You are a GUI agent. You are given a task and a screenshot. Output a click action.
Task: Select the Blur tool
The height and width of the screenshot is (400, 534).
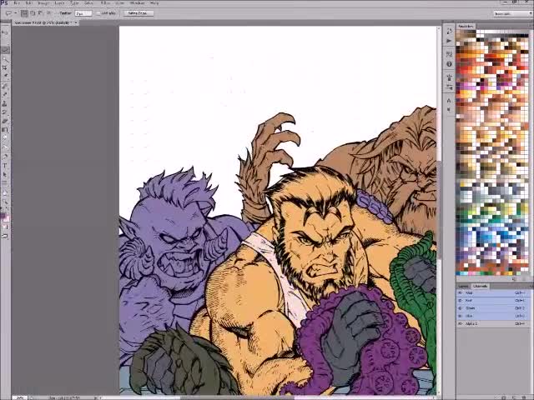(5, 138)
